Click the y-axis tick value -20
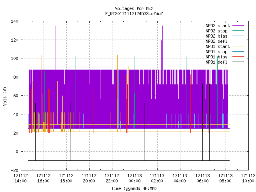This screenshot has height=192, width=256. tap(14, 170)
